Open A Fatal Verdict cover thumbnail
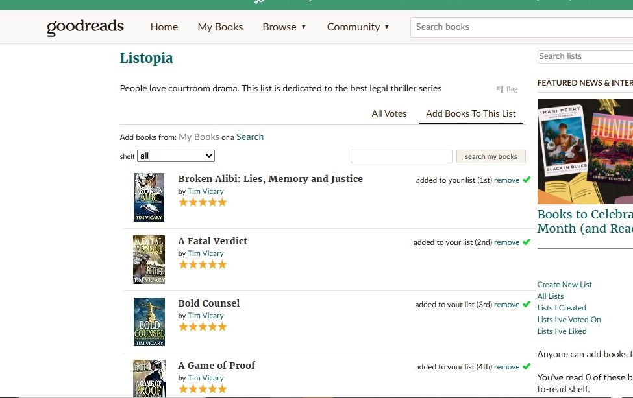 (x=149, y=259)
